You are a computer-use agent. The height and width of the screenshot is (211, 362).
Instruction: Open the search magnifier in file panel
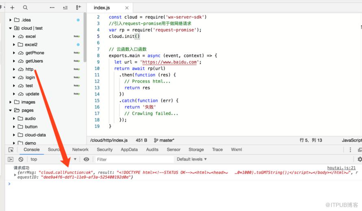(x=25, y=8)
